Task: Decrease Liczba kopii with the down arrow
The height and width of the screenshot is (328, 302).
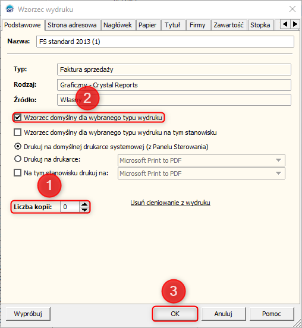Action: coord(84,210)
